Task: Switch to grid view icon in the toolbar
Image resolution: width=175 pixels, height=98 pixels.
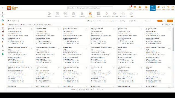Action: (10, 21)
